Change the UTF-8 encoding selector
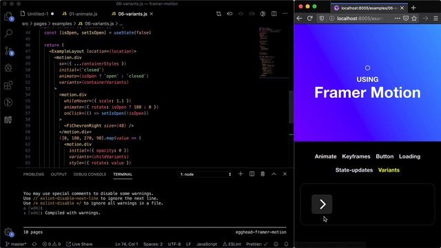Image resolution: width=441 pixels, height=248 pixels. click(x=174, y=244)
